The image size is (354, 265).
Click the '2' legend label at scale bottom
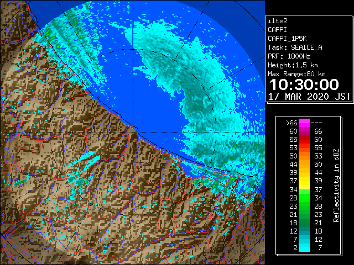coord(295,248)
